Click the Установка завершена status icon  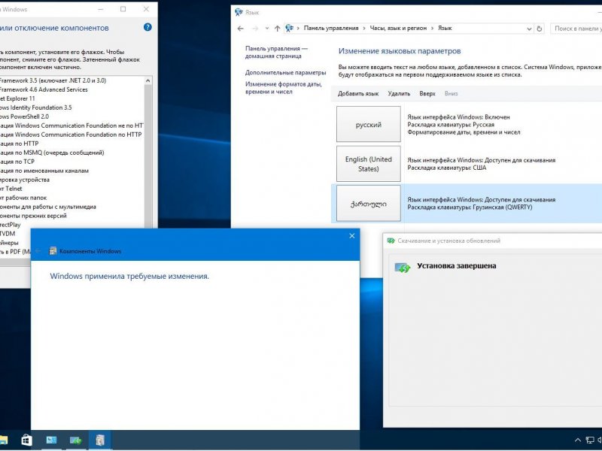pyautogui.click(x=403, y=268)
